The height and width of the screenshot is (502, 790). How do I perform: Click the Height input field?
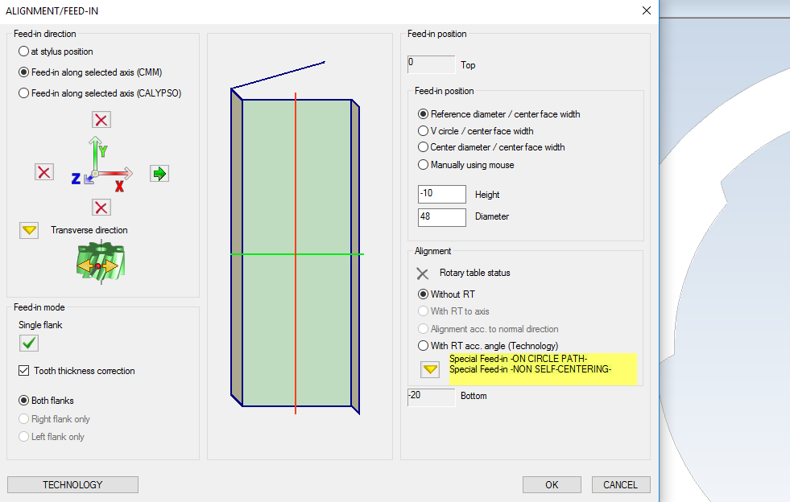(442, 194)
